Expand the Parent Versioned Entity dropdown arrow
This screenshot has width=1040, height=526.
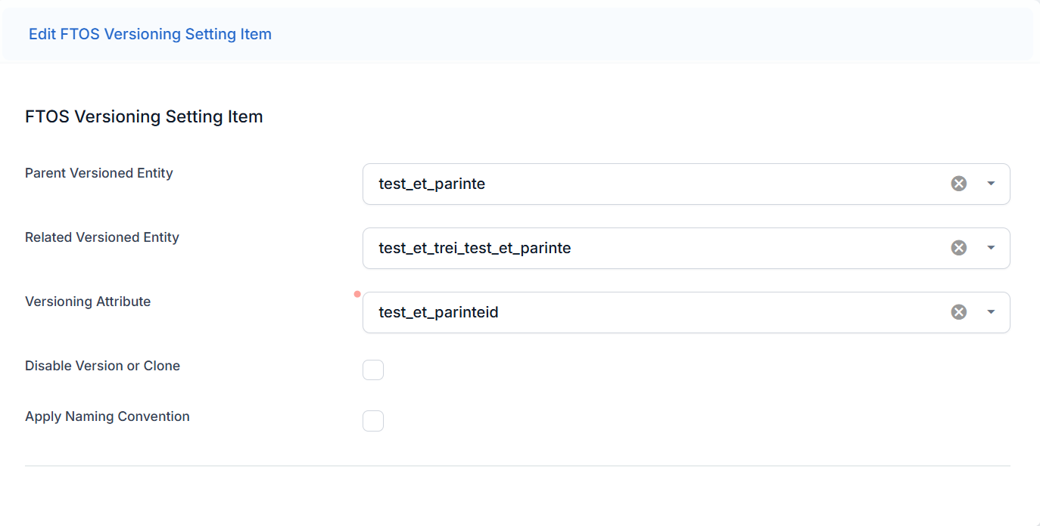(991, 184)
